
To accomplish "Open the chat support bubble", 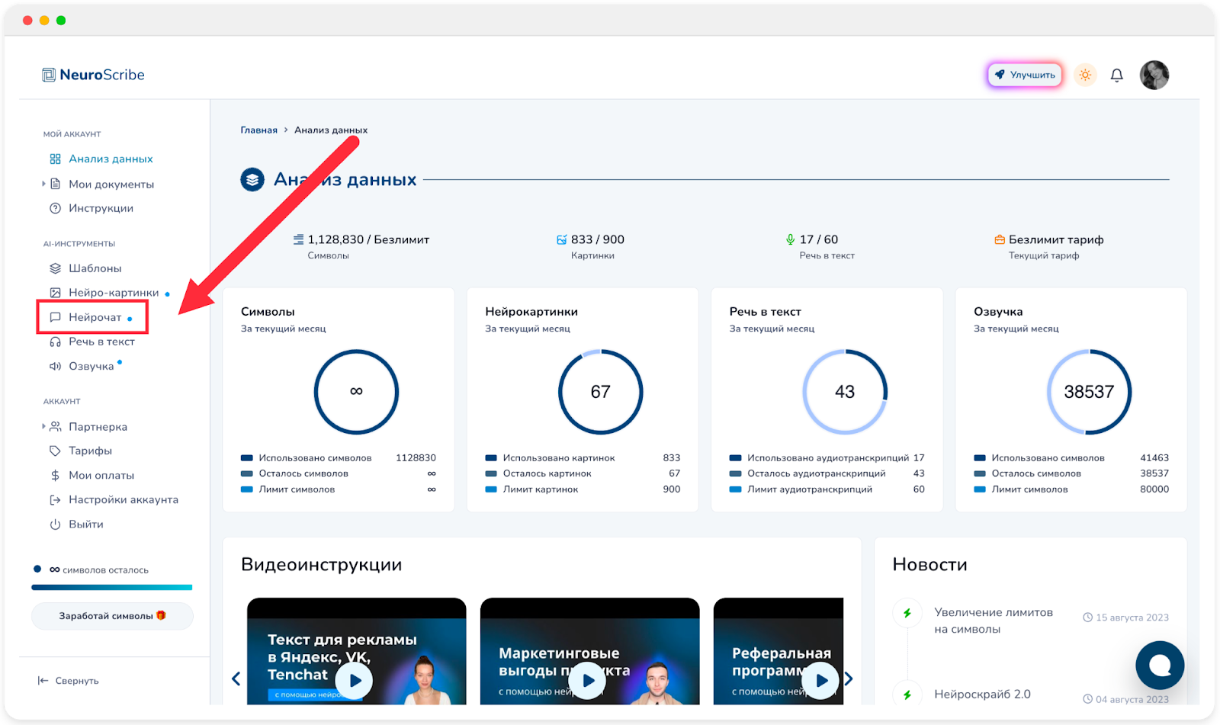I will click(1160, 666).
